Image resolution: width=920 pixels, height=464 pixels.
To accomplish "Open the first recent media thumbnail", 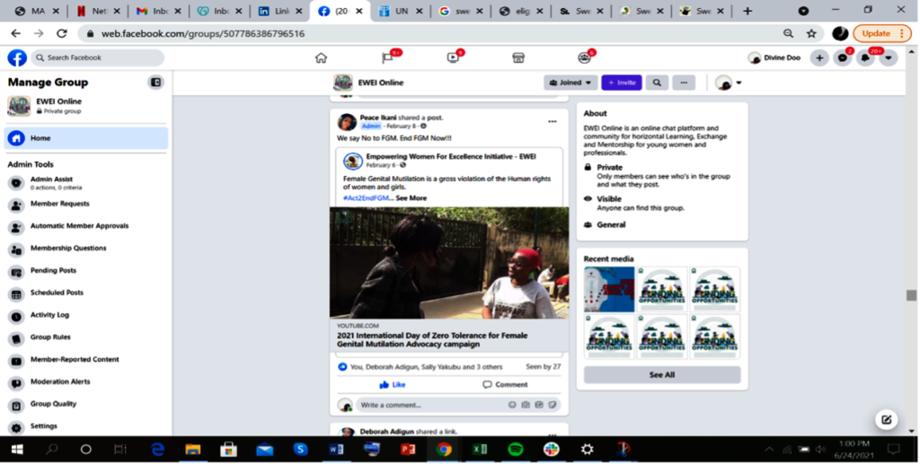I will (x=609, y=289).
